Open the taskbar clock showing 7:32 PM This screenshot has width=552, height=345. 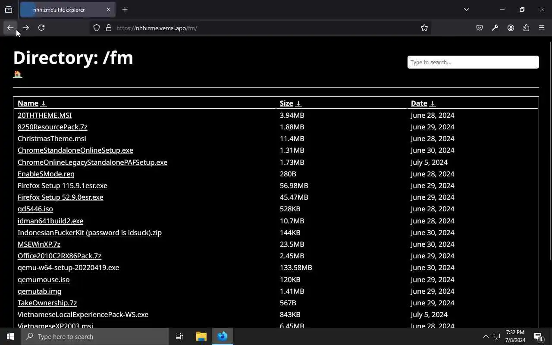click(515, 336)
